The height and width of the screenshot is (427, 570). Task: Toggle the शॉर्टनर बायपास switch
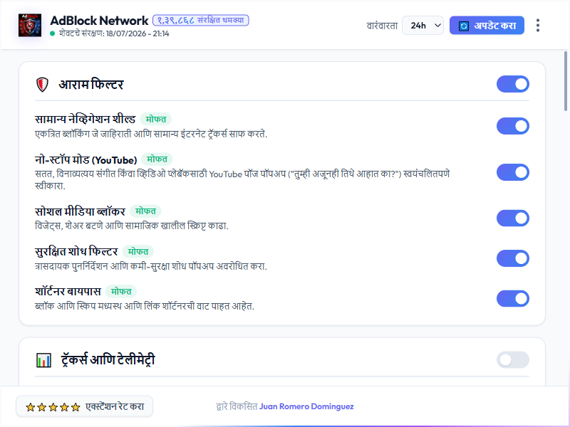coord(512,298)
